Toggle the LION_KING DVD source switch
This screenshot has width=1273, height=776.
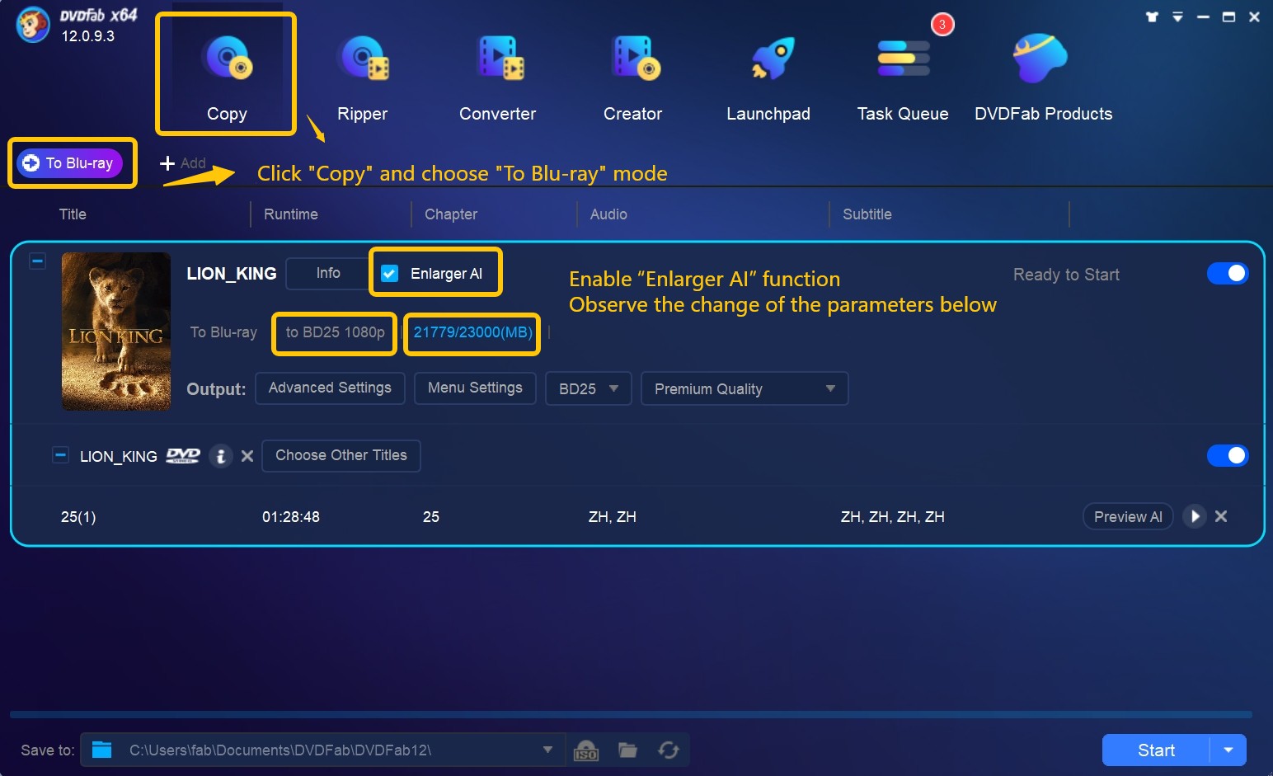[x=1228, y=455]
